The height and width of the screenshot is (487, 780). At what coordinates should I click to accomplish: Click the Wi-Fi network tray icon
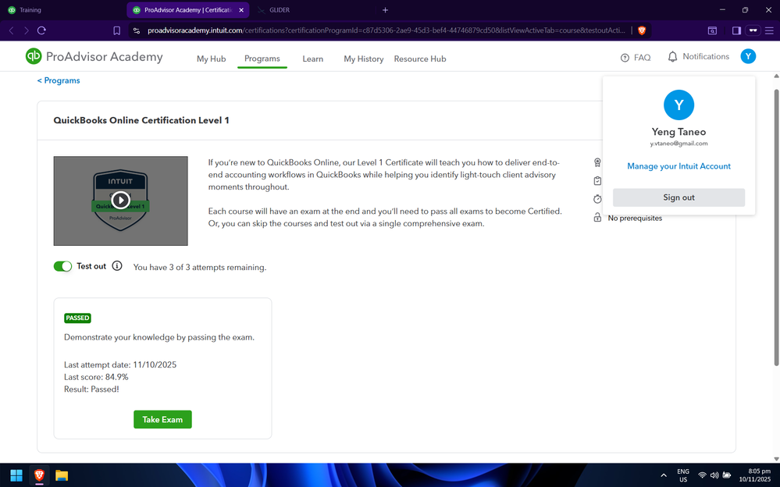(702, 475)
